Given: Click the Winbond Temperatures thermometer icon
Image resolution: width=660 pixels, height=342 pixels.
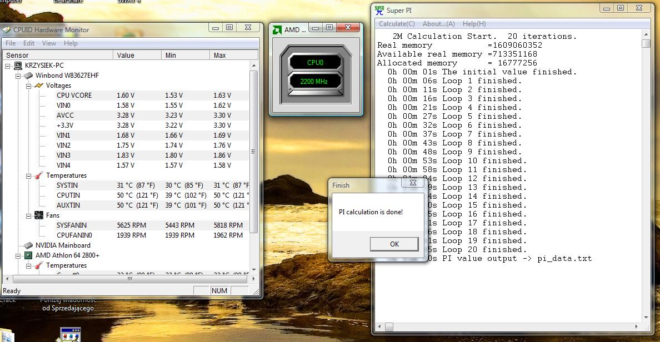Looking at the screenshot, I should (38, 175).
